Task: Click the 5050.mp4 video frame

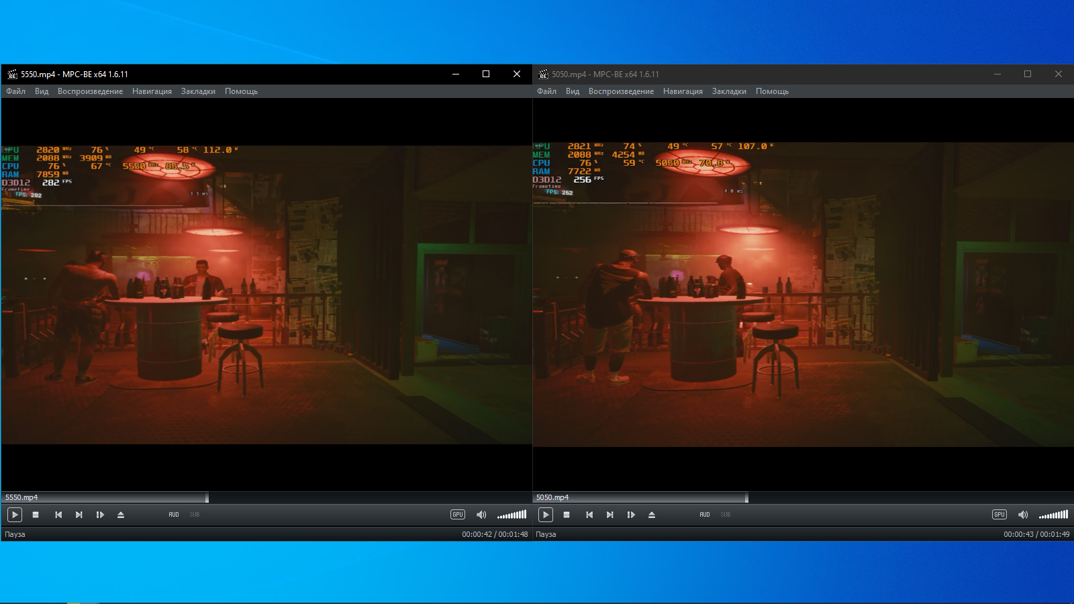Action: click(x=803, y=295)
